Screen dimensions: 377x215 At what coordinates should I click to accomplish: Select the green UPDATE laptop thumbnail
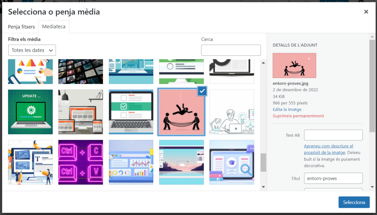click(30, 112)
